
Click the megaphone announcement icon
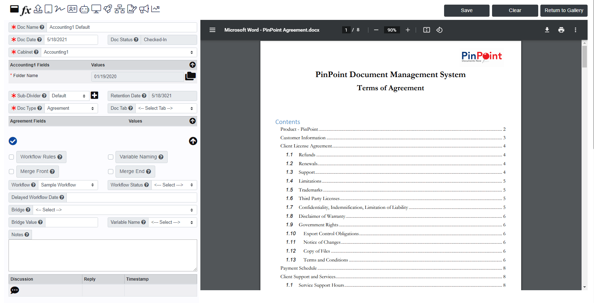pyautogui.click(x=144, y=9)
